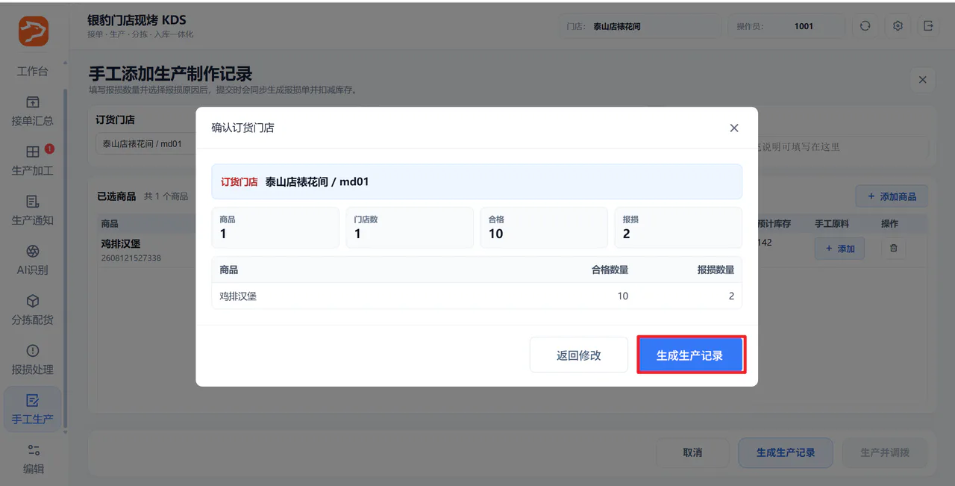Viewport: 955px width, 486px height.
Task: Click the refresh icon in the header
Action: (x=865, y=26)
